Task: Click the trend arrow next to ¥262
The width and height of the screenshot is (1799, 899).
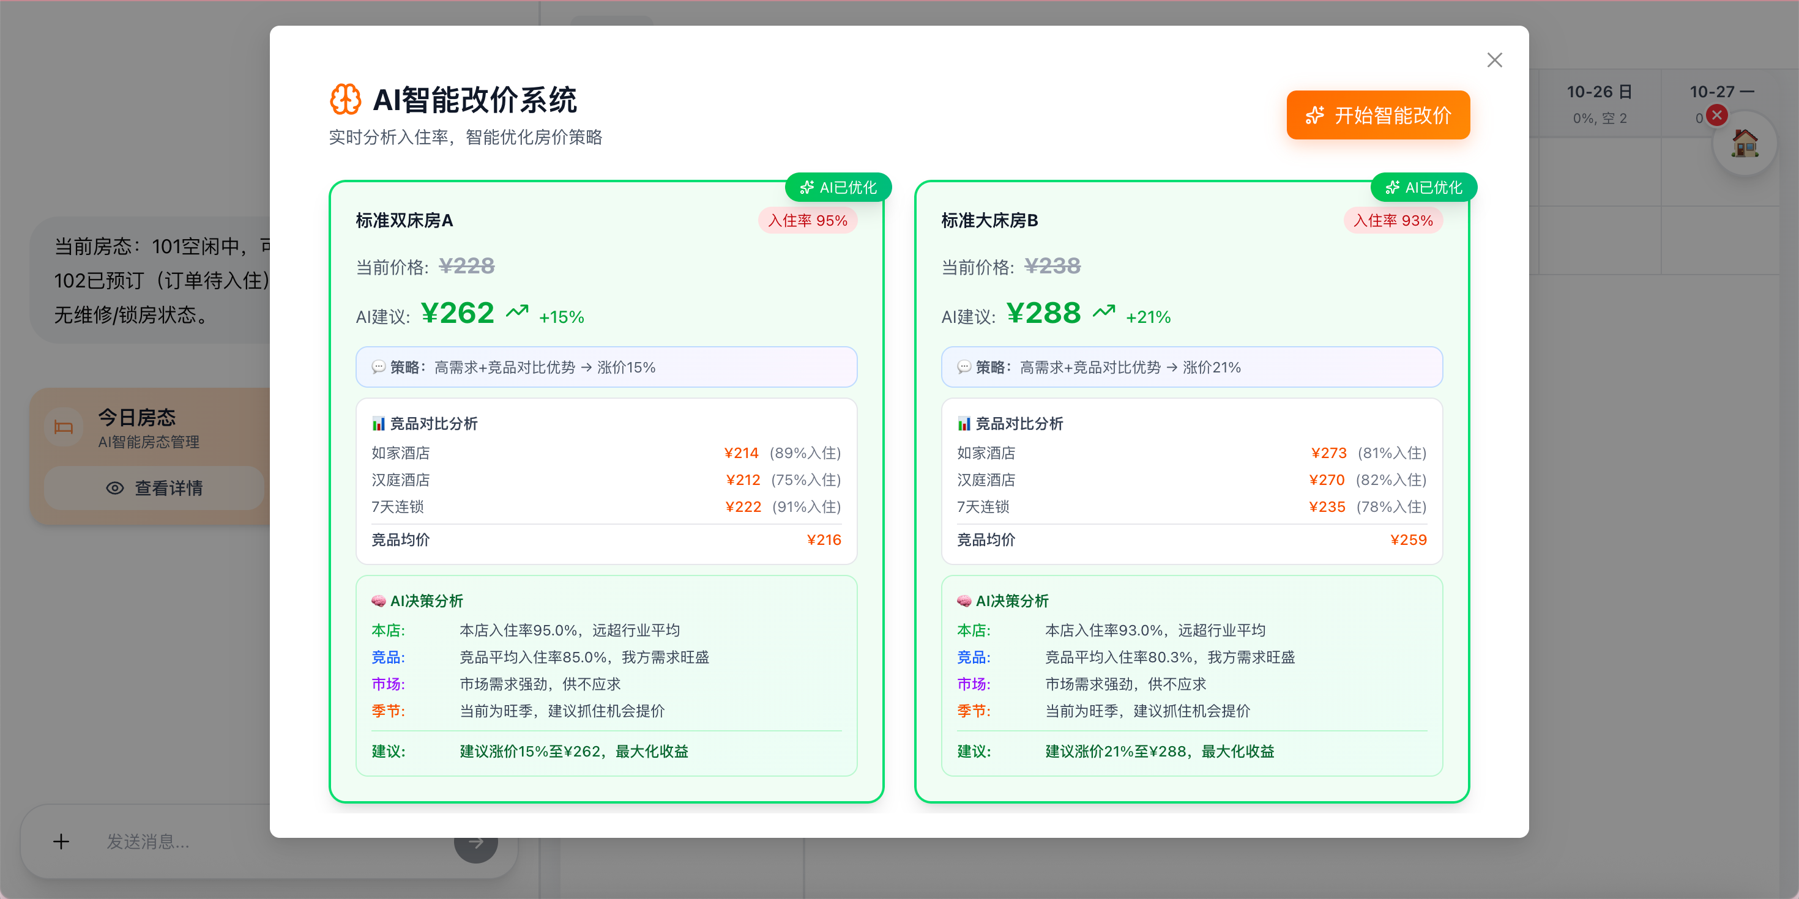Action: pyautogui.click(x=517, y=311)
